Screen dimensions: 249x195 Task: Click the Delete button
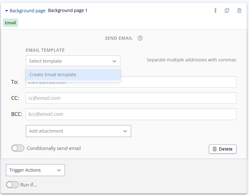click(x=223, y=149)
